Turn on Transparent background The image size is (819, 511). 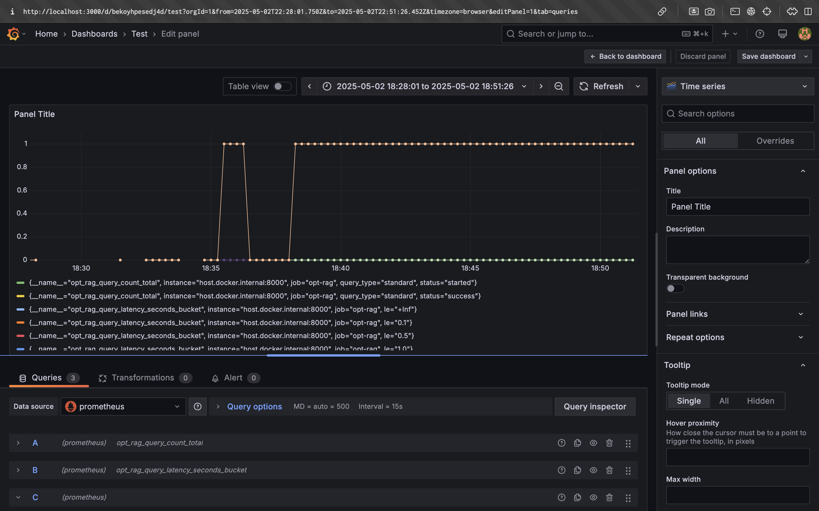(x=675, y=288)
